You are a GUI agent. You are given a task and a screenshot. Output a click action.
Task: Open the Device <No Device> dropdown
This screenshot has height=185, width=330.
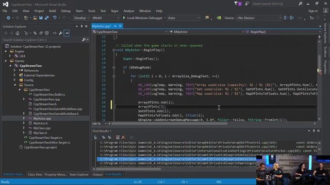(259, 18)
